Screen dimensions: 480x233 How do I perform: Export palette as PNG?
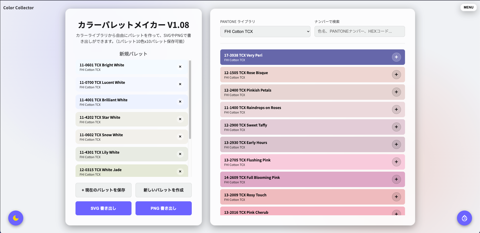[163, 208]
